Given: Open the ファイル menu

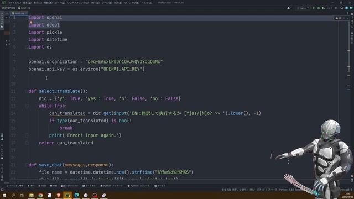Looking at the screenshot, I should [x=14, y=3].
